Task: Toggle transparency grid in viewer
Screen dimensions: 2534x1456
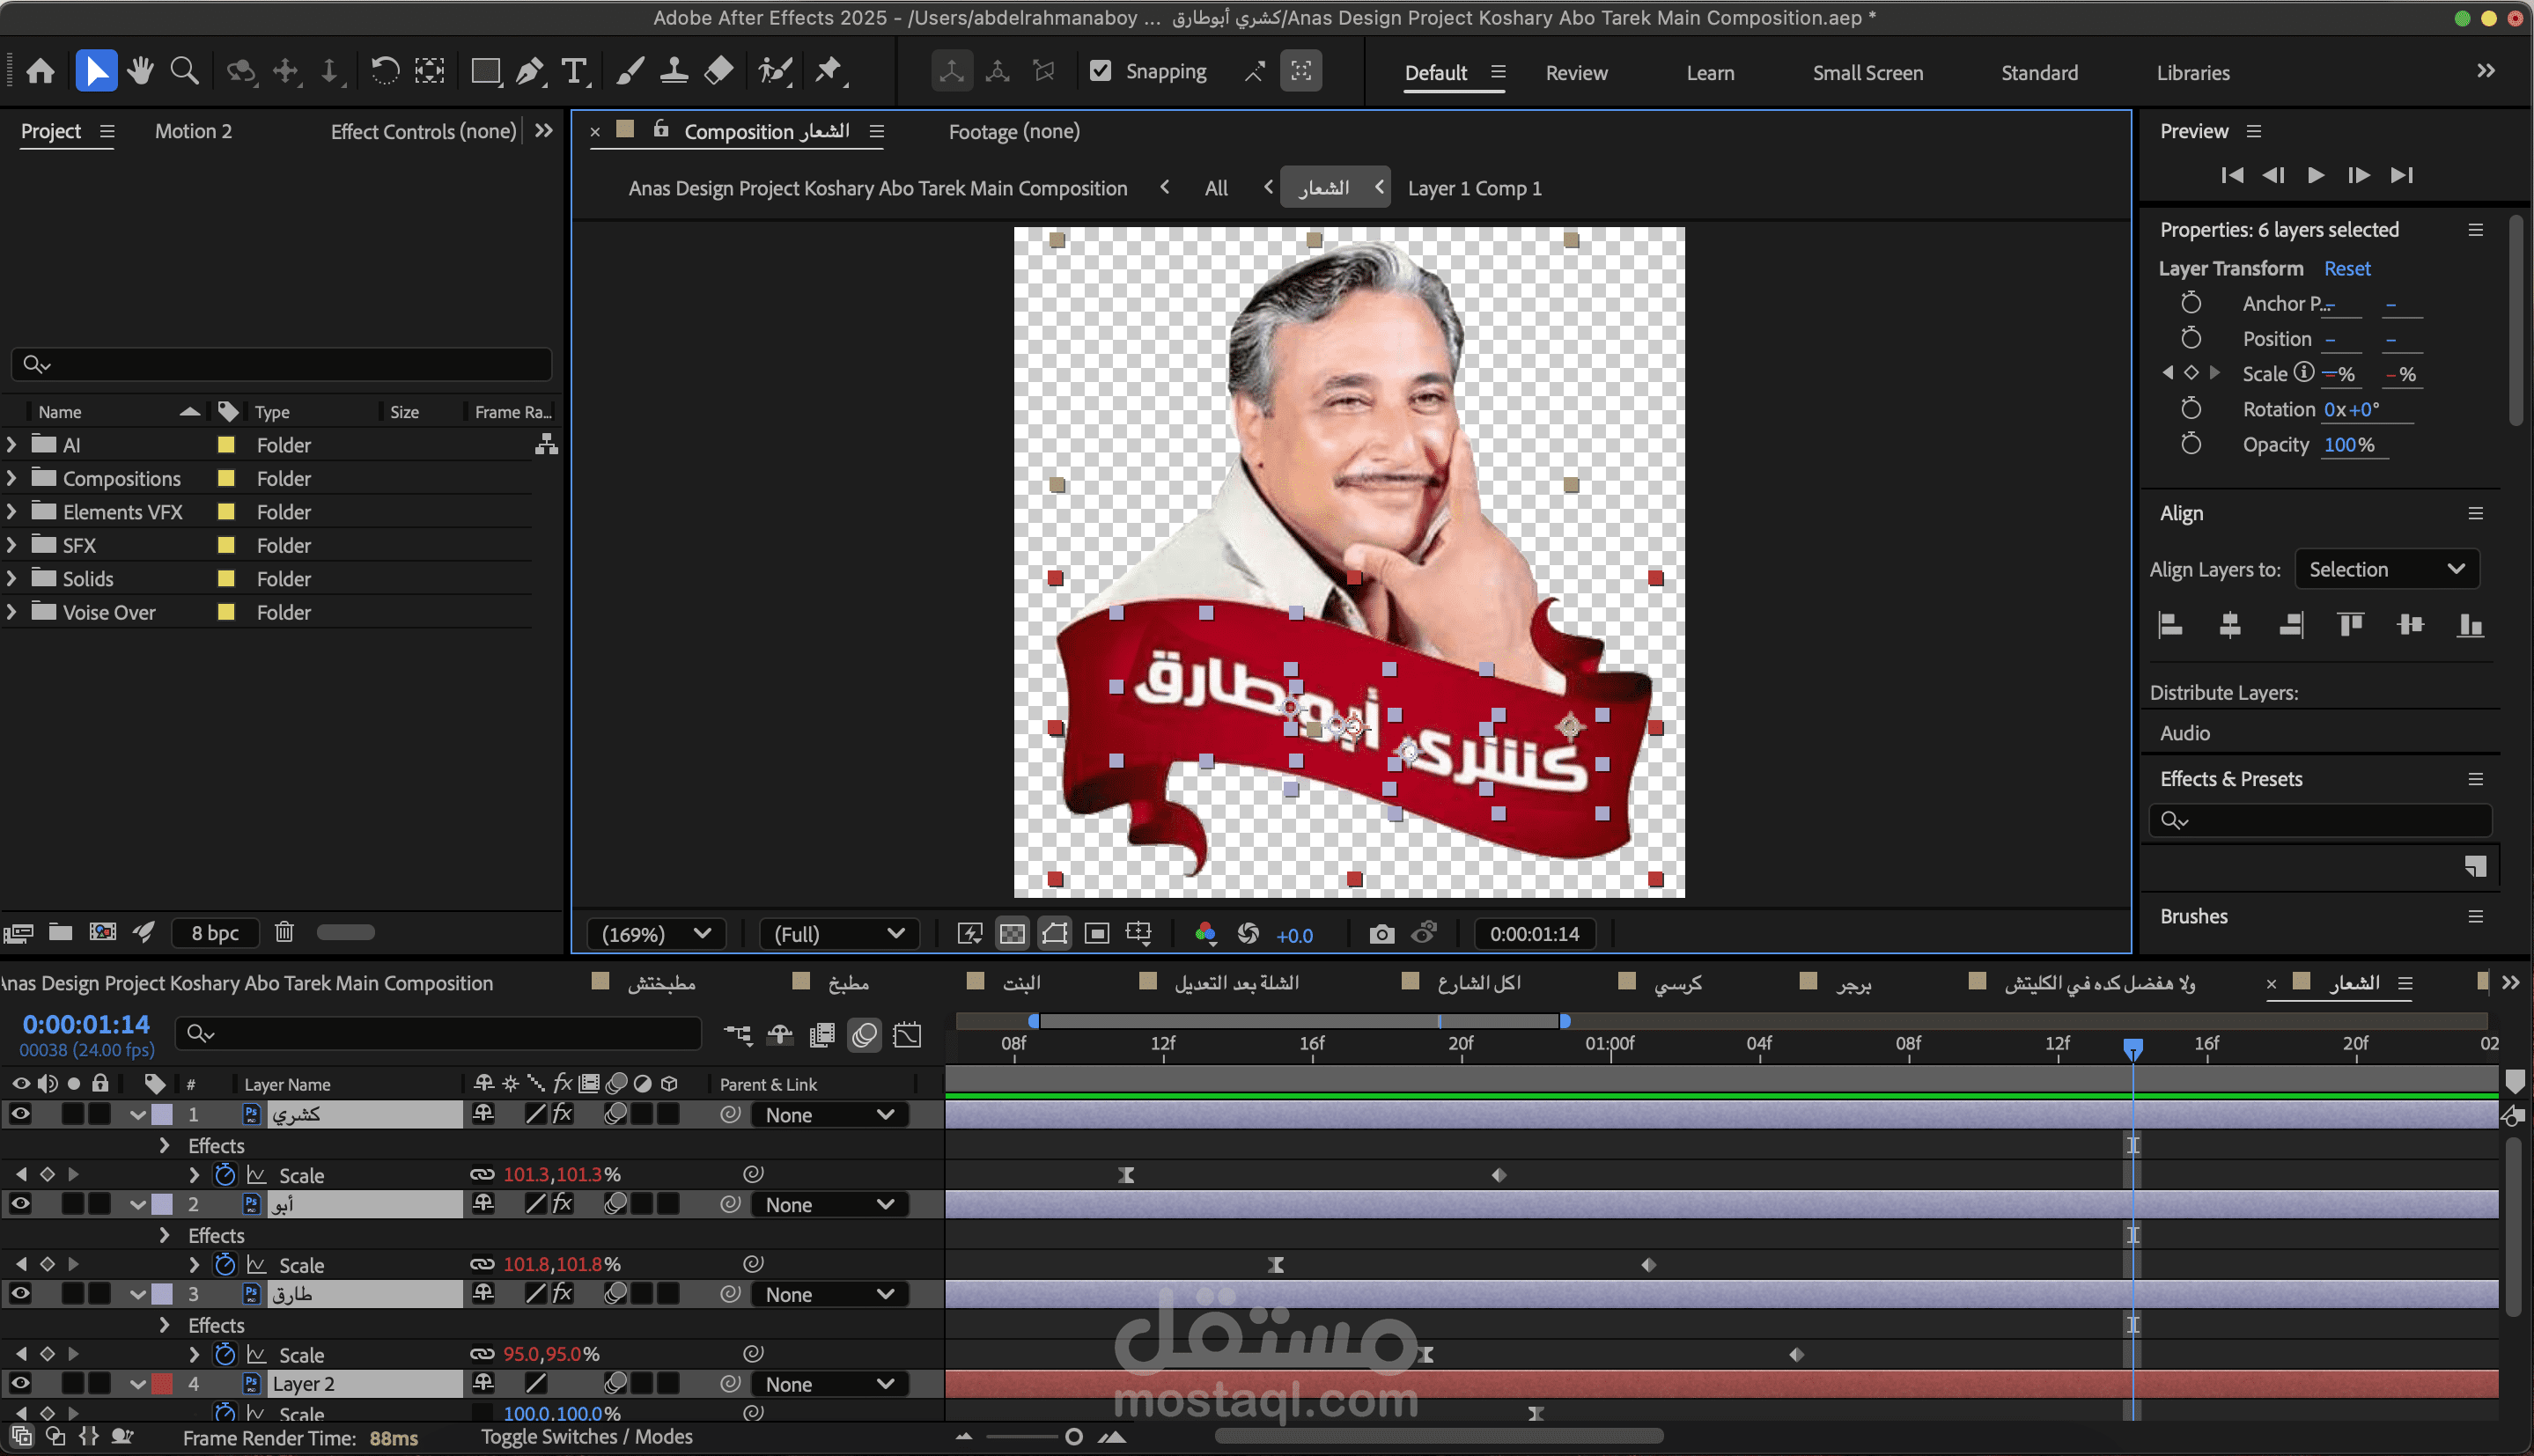Action: (x=1012, y=934)
